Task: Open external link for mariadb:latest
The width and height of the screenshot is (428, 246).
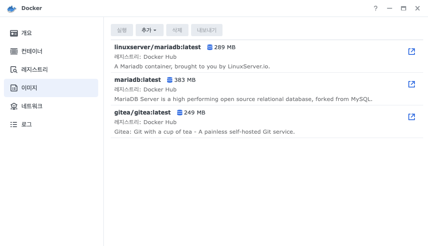Action: 411,84
